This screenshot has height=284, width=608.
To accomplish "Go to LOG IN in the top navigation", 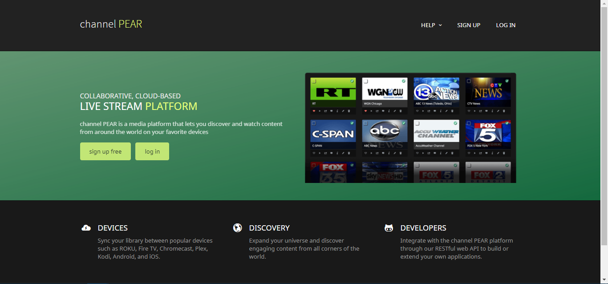I will pos(506,25).
